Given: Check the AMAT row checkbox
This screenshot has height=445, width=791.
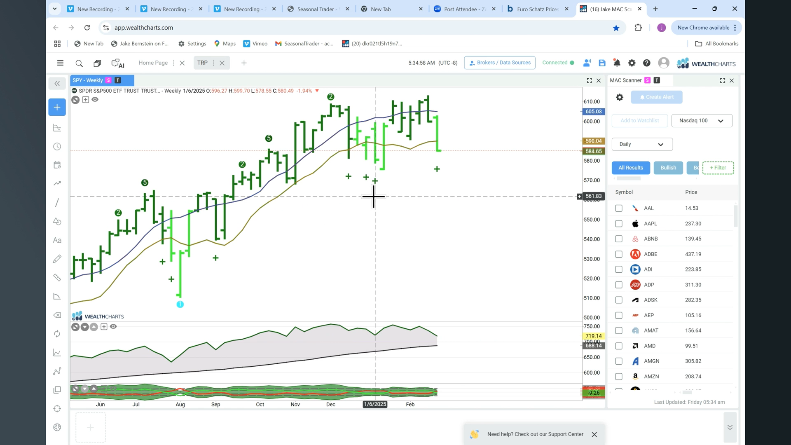Looking at the screenshot, I should (x=619, y=330).
